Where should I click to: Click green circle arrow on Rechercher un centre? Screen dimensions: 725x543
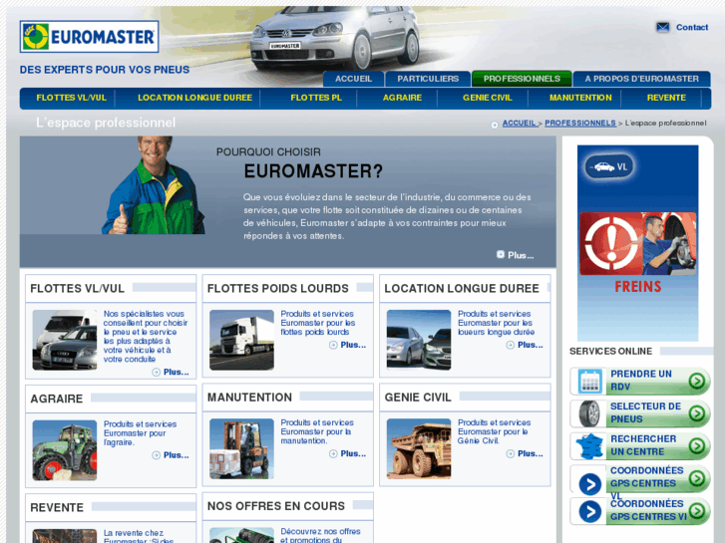697,445
